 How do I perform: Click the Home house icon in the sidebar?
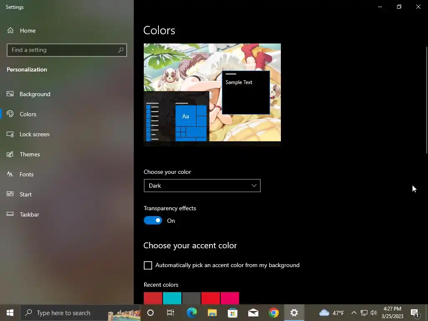click(x=10, y=30)
